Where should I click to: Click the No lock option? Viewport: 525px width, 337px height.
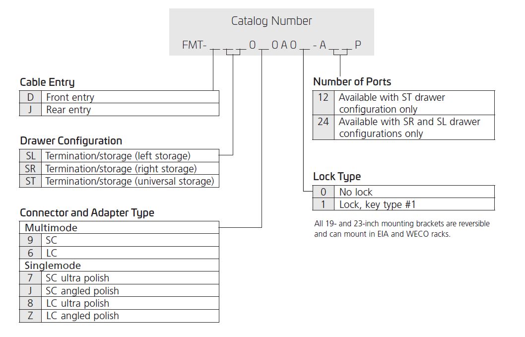[x=403, y=192]
